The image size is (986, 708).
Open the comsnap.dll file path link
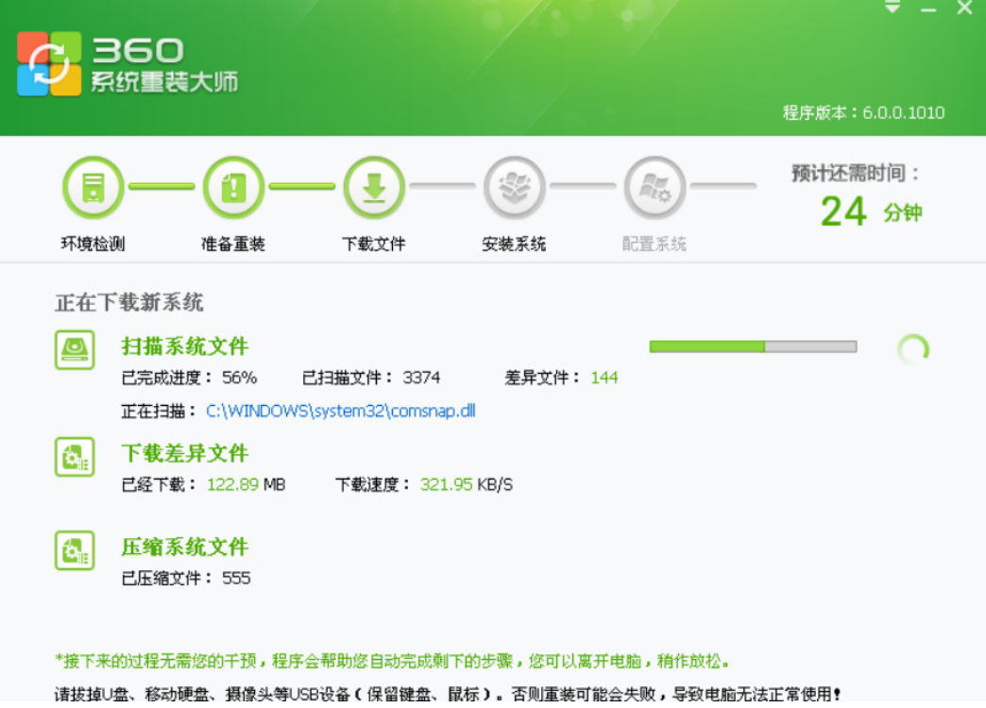pyautogui.click(x=341, y=412)
